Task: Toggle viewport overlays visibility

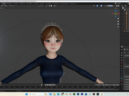Action: [x=101, y=6]
